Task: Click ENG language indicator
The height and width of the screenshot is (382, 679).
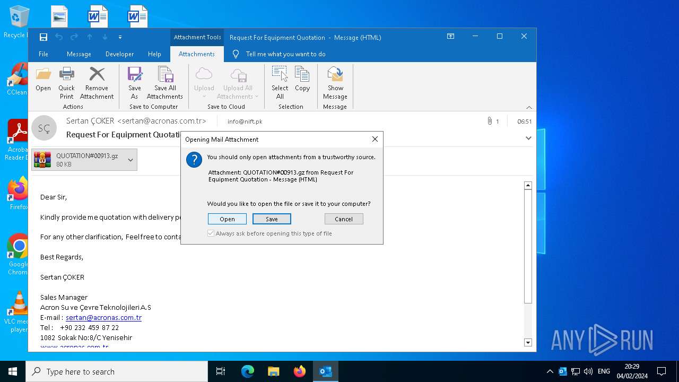Action: point(604,371)
